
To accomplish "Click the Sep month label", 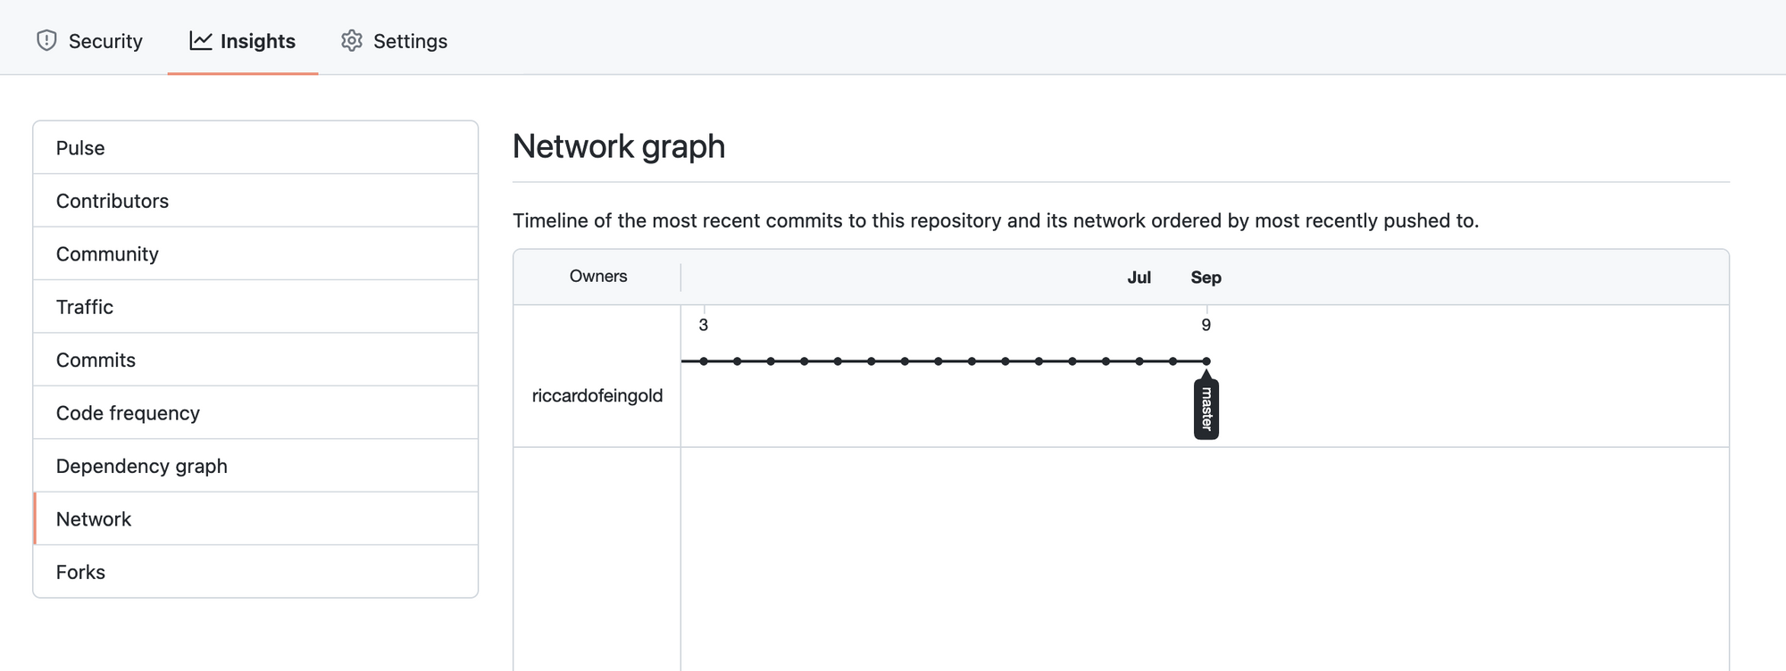I will pos(1206,278).
